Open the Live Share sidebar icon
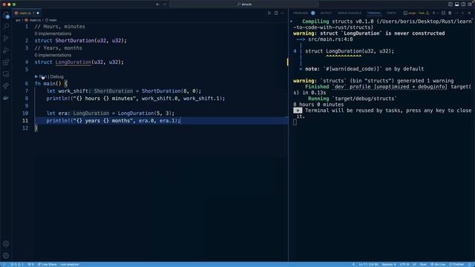 point(6,86)
